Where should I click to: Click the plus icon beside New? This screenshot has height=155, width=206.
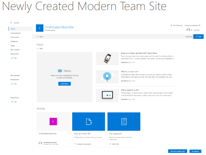point(38,37)
